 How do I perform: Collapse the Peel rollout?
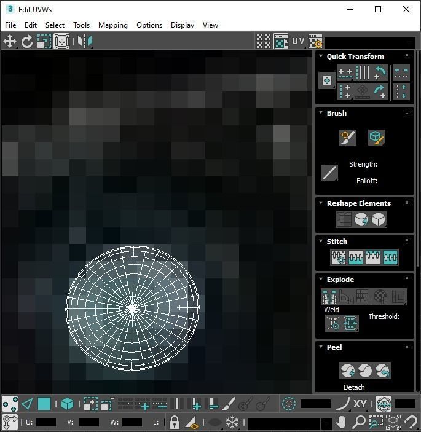[x=321, y=347]
